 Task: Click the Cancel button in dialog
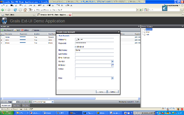pyautogui.click(x=113, y=92)
